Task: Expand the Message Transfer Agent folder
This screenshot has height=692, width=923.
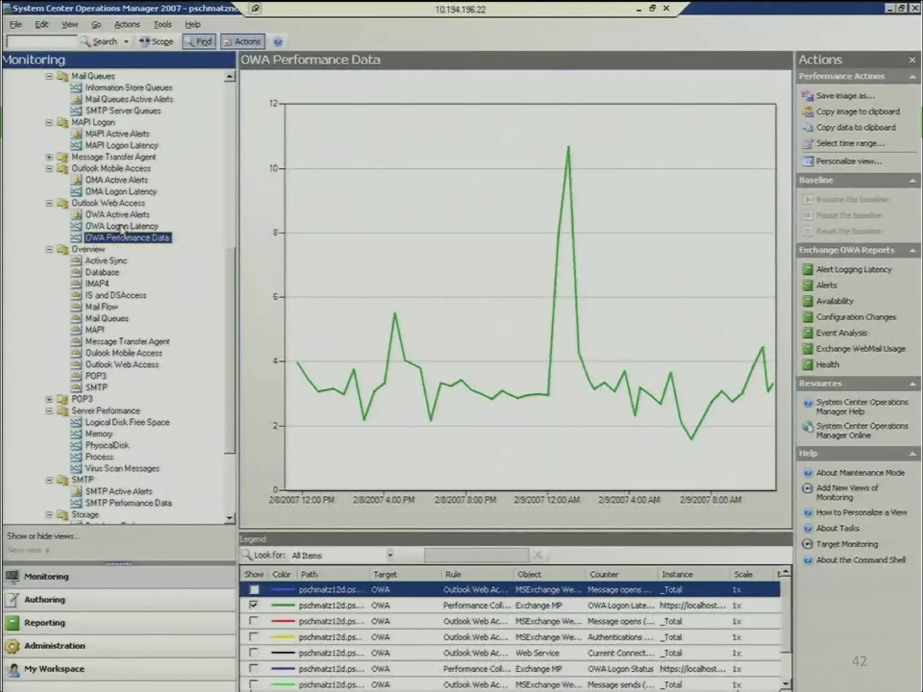Action: 49,157
